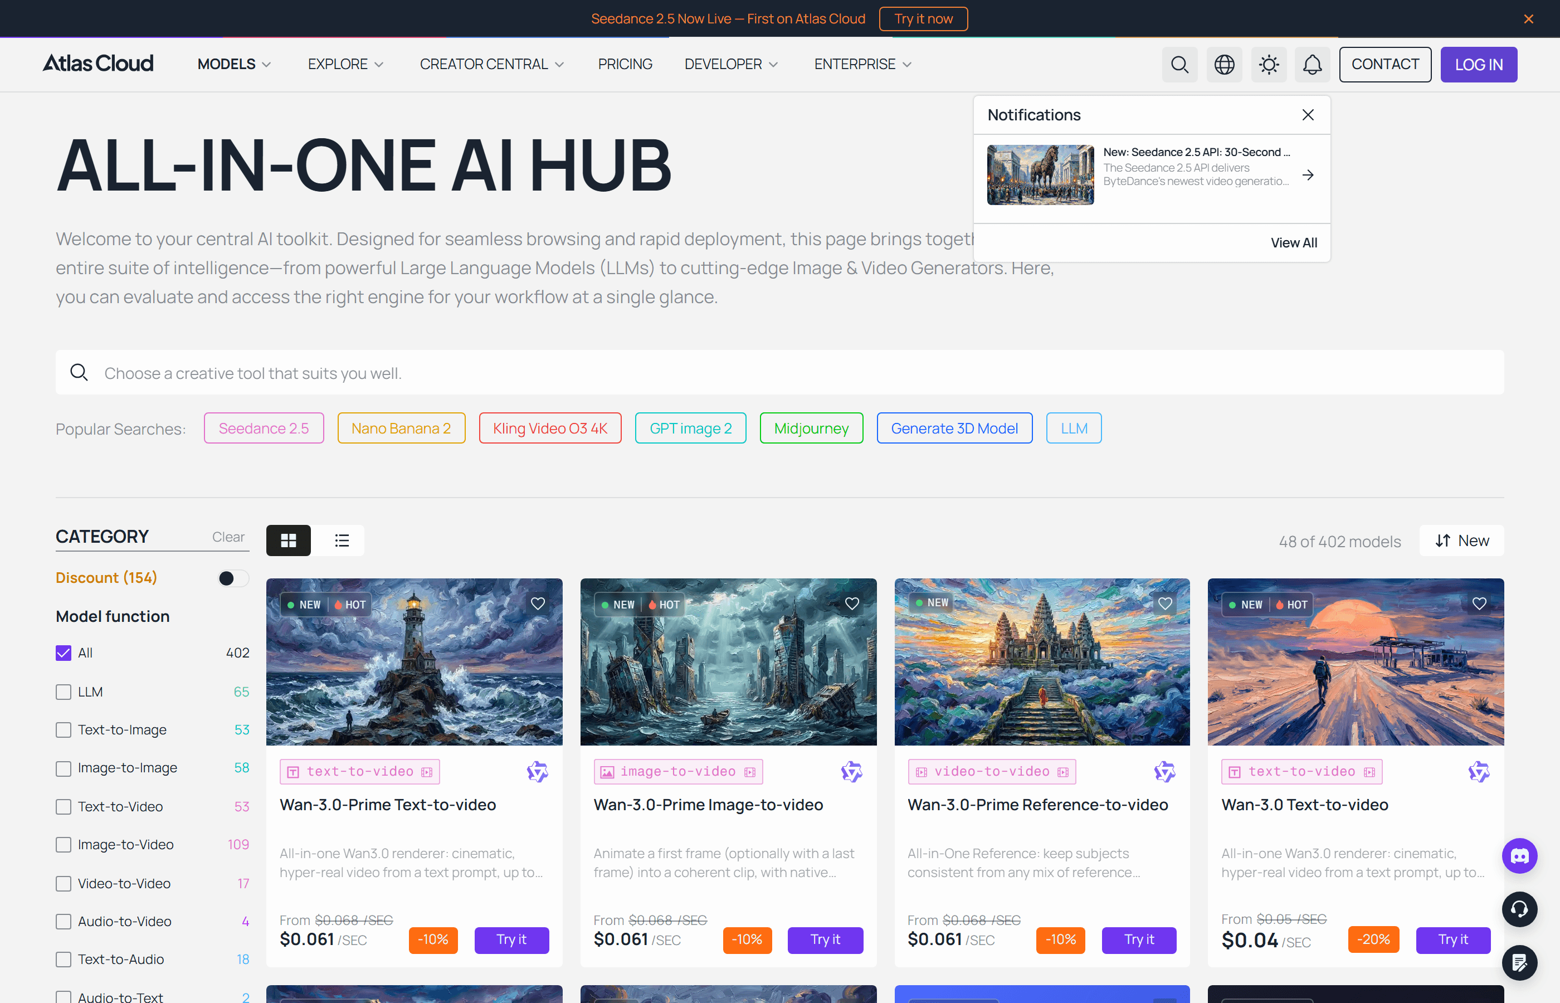Expand the MODELS navigation dropdown
Viewport: 1560px width, 1003px height.
tap(234, 64)
